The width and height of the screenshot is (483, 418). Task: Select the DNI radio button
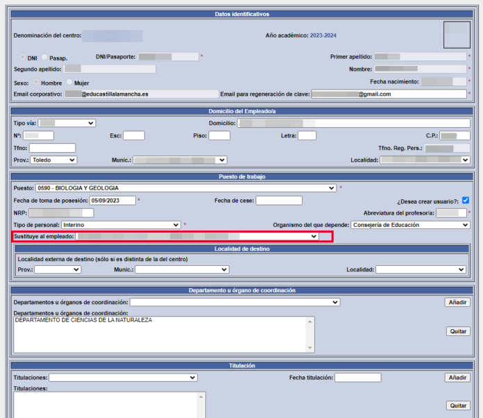coord(22,58)
